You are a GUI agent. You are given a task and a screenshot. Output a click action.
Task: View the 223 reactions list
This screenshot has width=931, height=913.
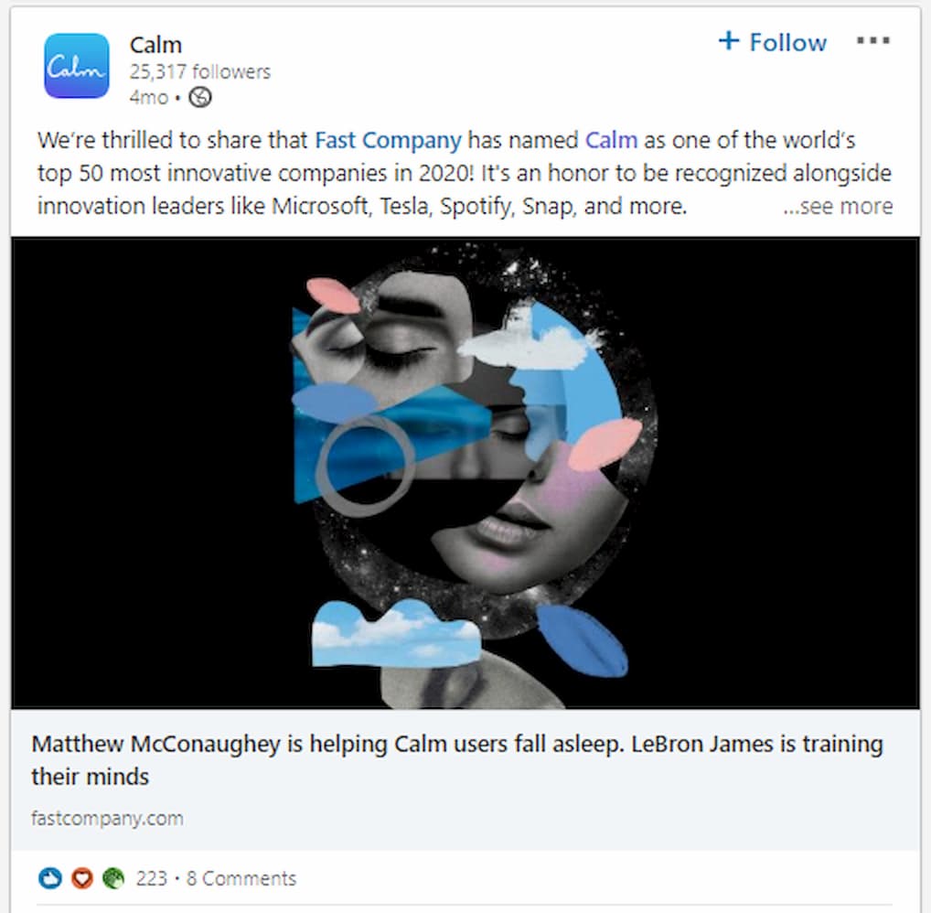point(152,878)
